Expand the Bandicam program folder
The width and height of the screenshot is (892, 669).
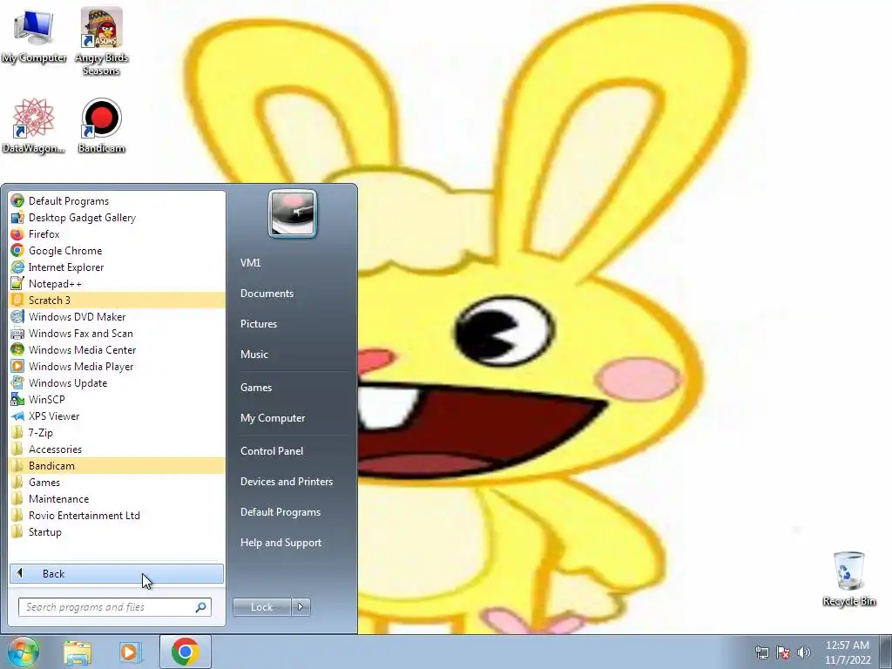(117, 465)
